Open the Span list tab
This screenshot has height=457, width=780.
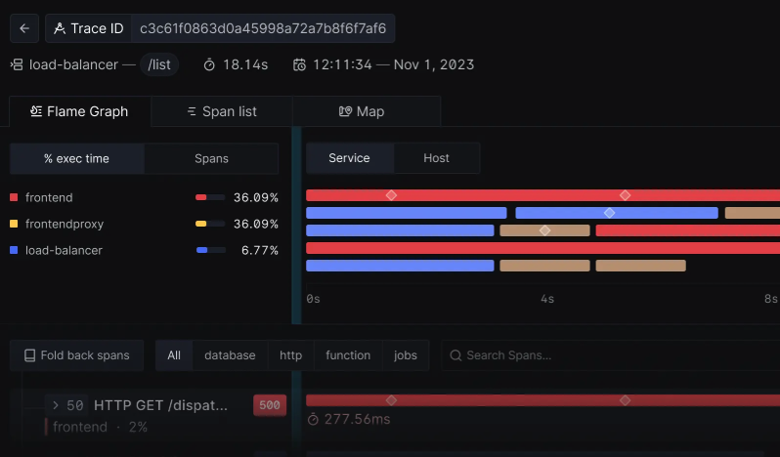[x=222, y=111]
